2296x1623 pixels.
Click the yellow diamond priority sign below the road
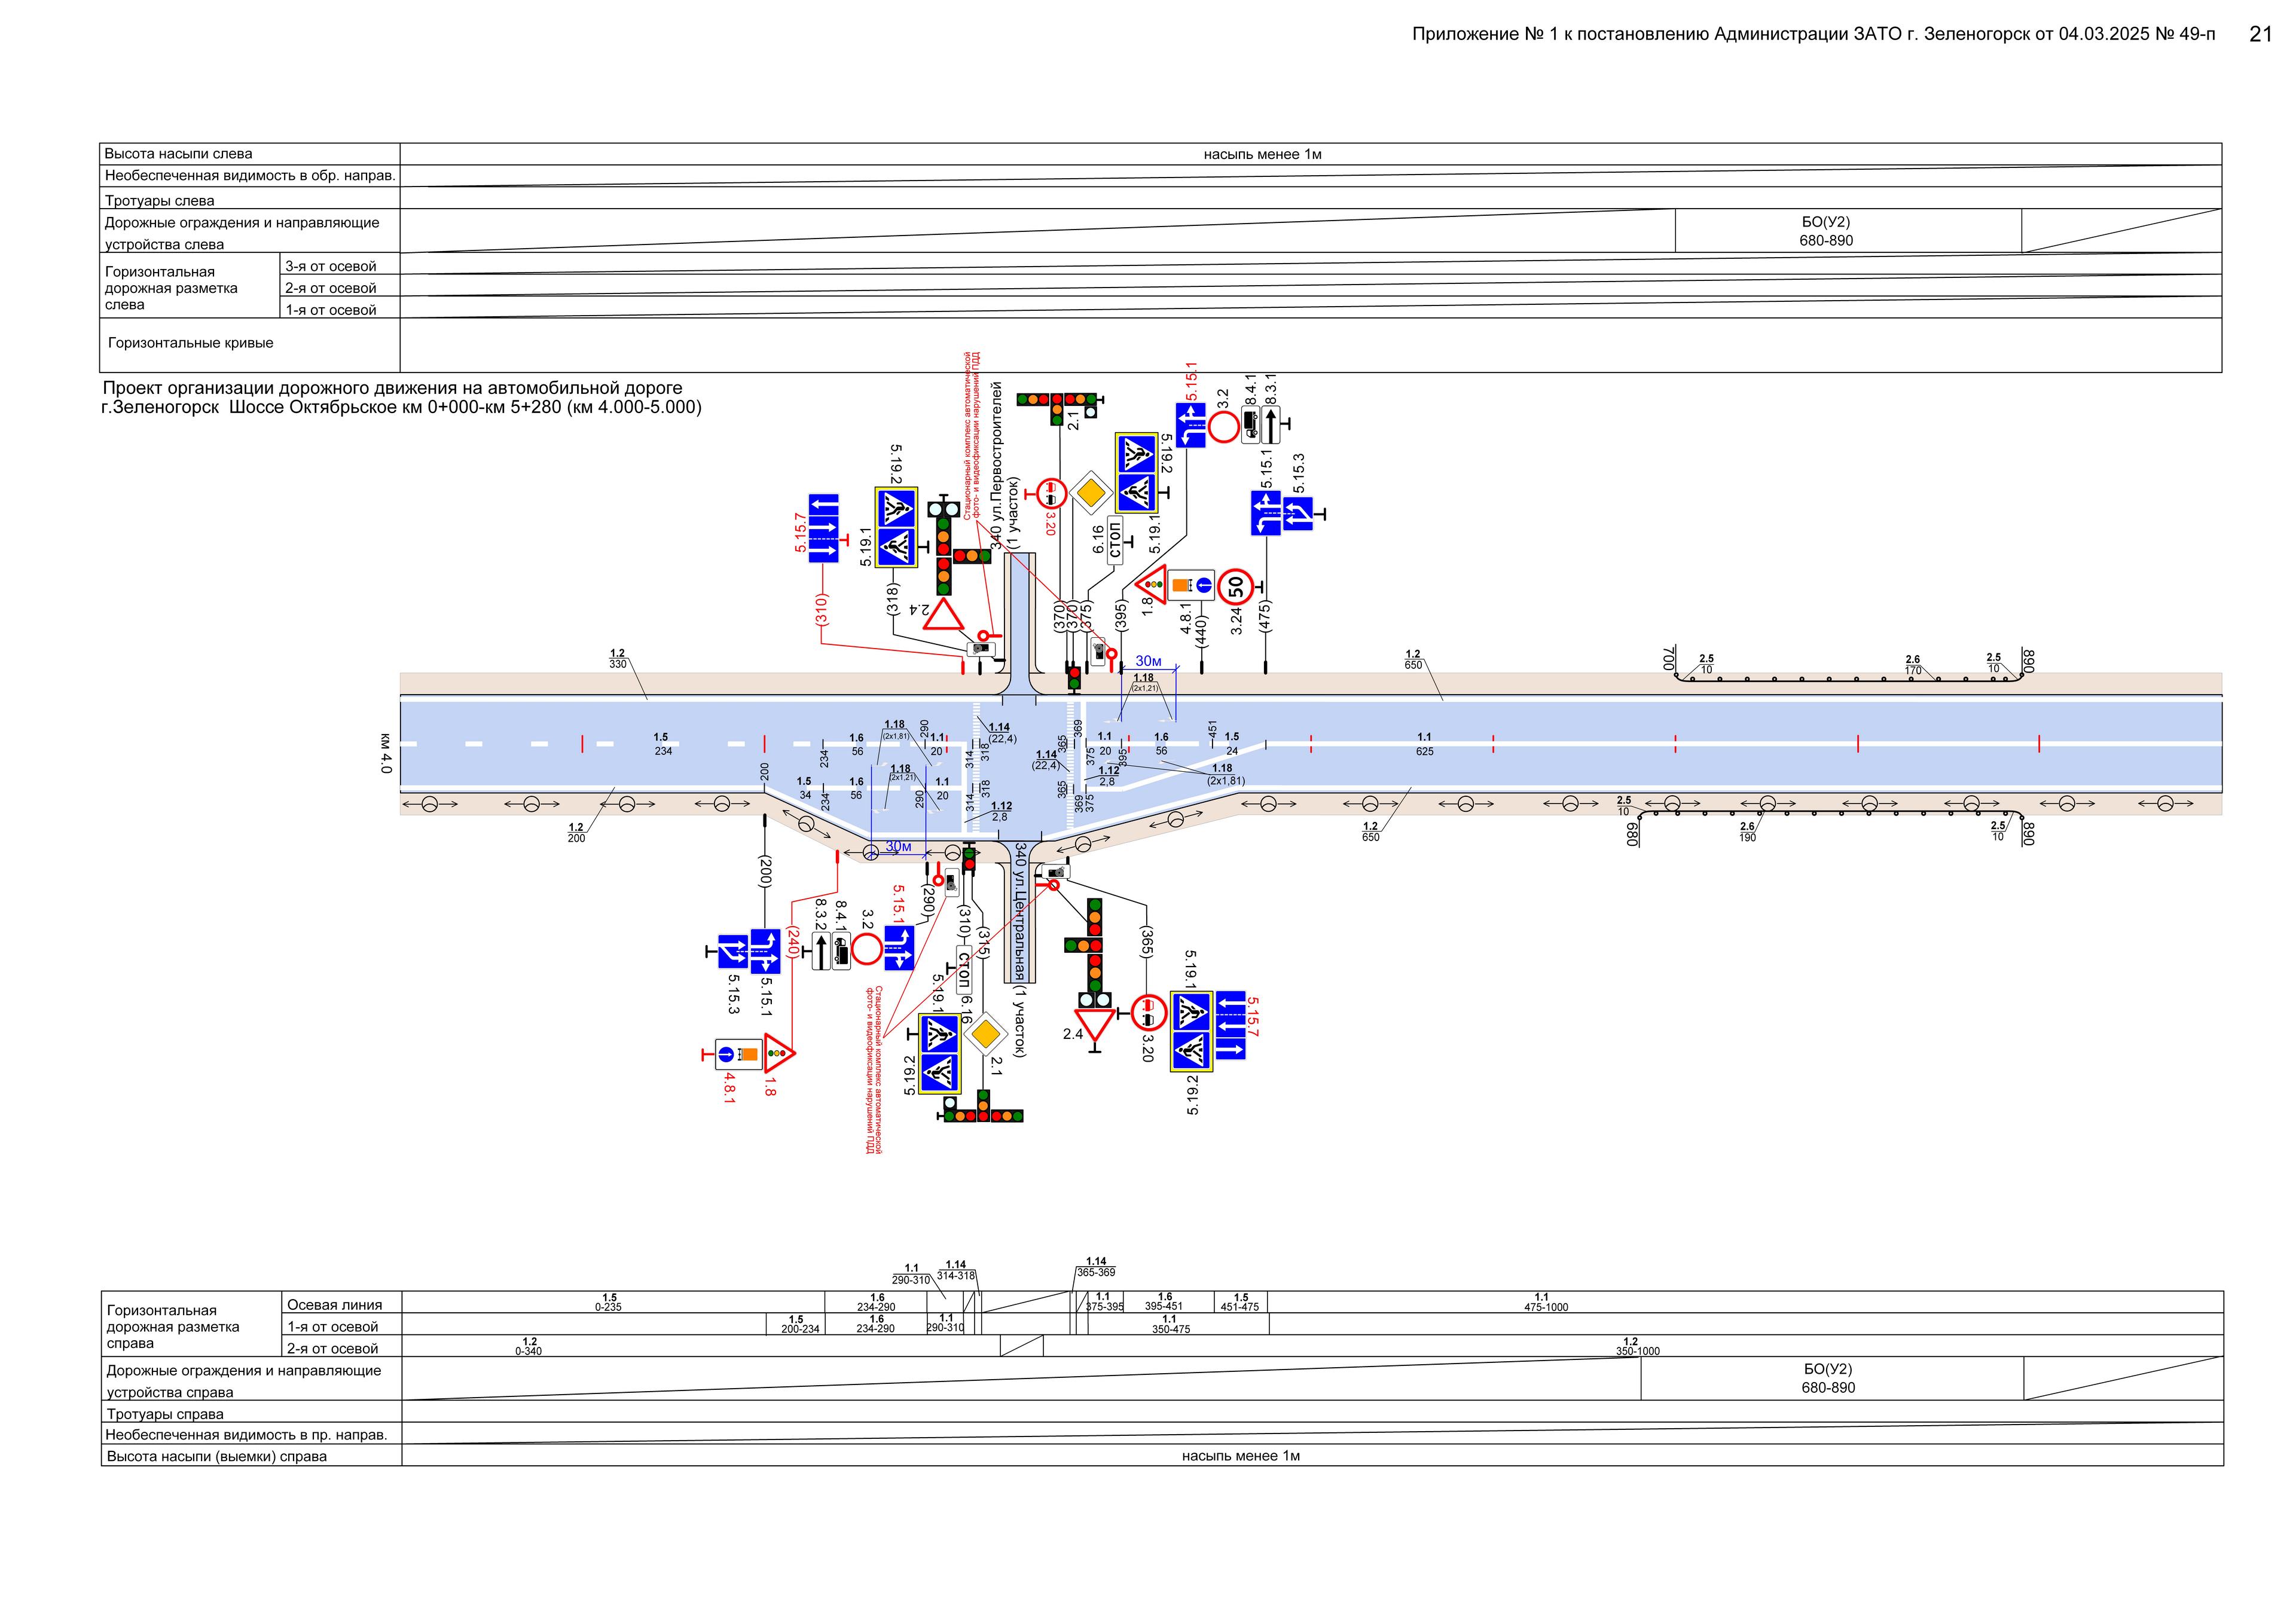click(x=985, y=1033)
